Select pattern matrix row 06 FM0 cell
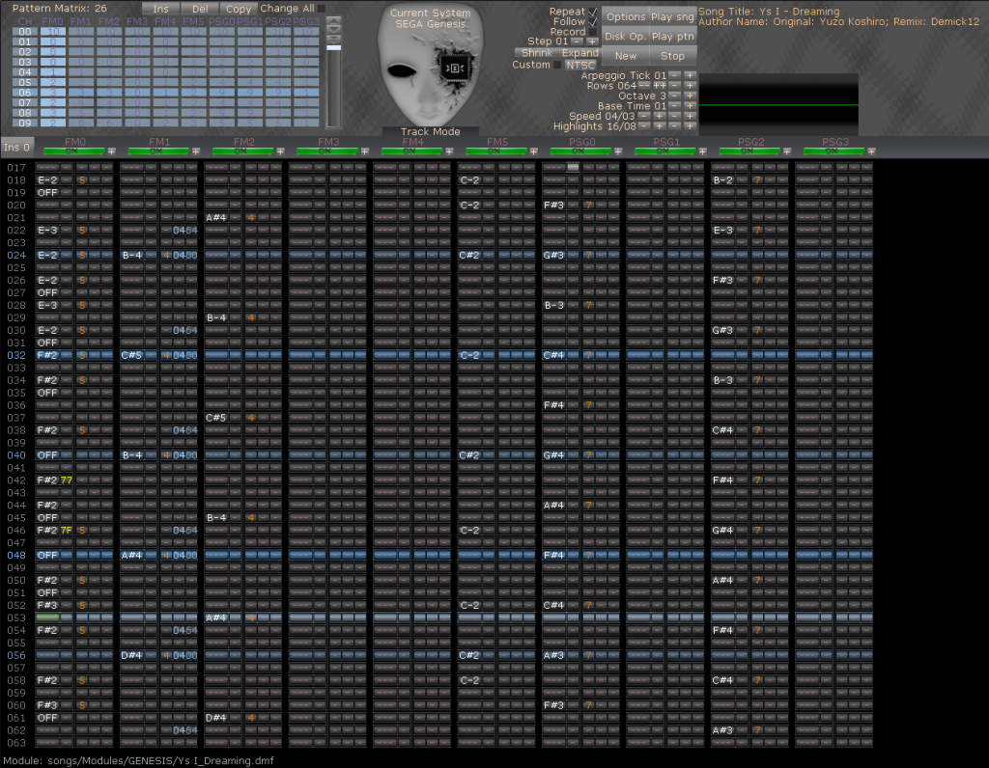Viewport: 989px width, 768px height. [53, 93]
